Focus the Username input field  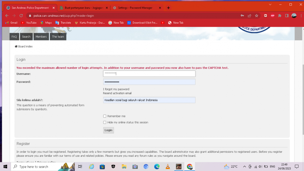(149, 74)
